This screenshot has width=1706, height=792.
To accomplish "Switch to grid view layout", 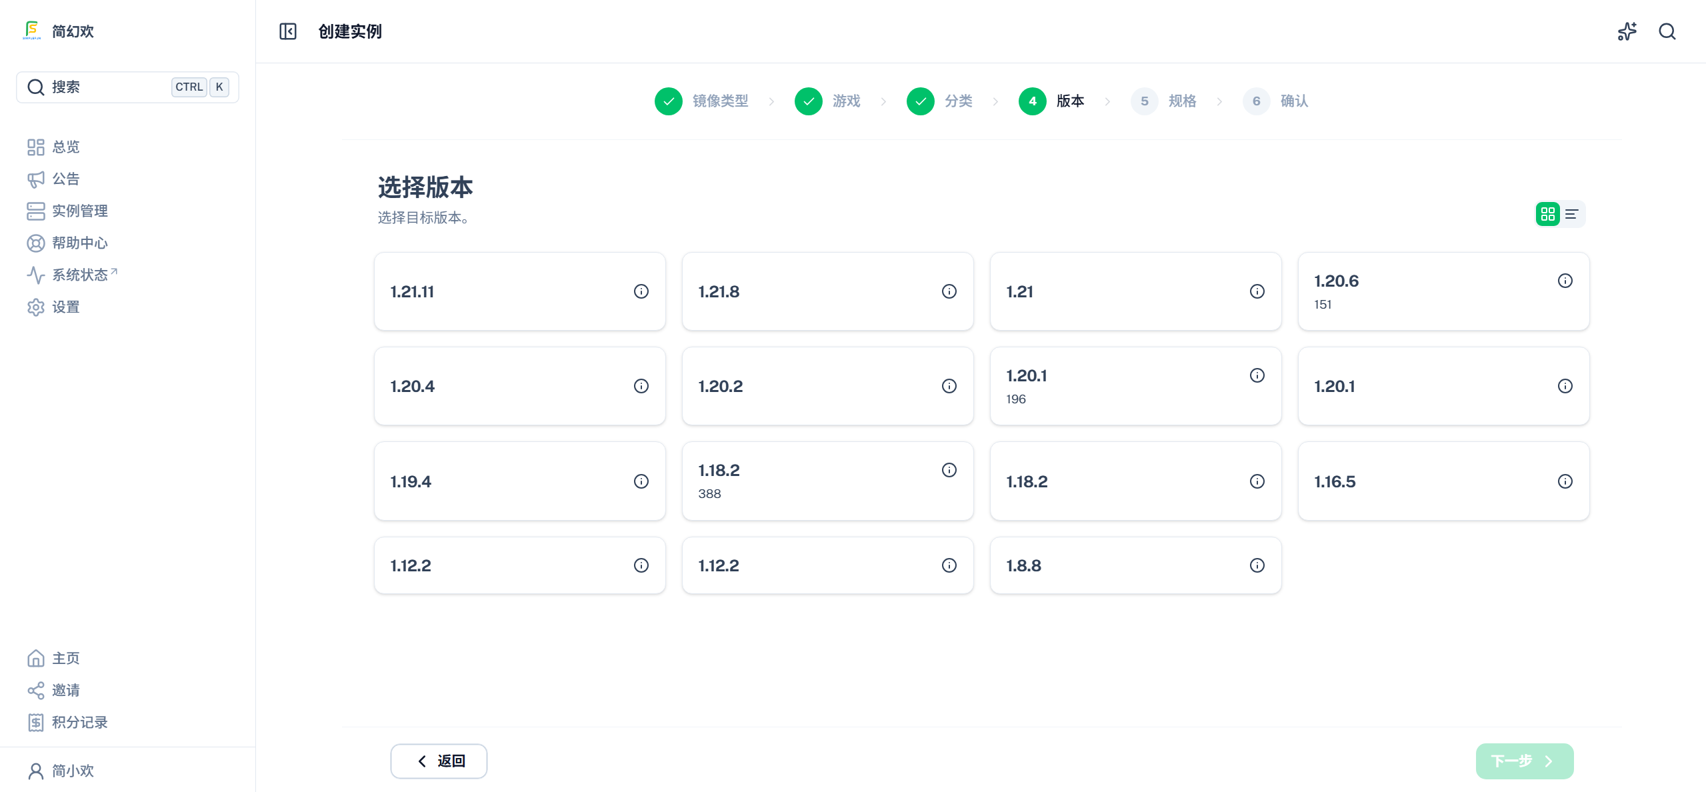I will (x=1548, y=214).
